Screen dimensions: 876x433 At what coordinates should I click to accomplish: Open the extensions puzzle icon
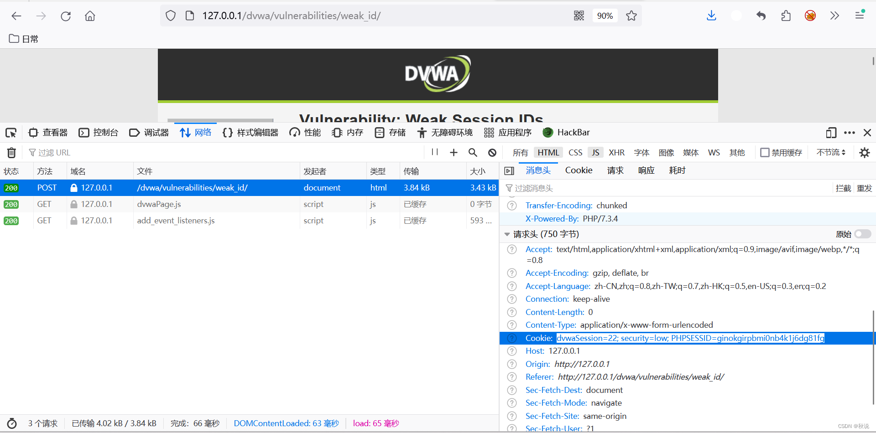[786, 16]
